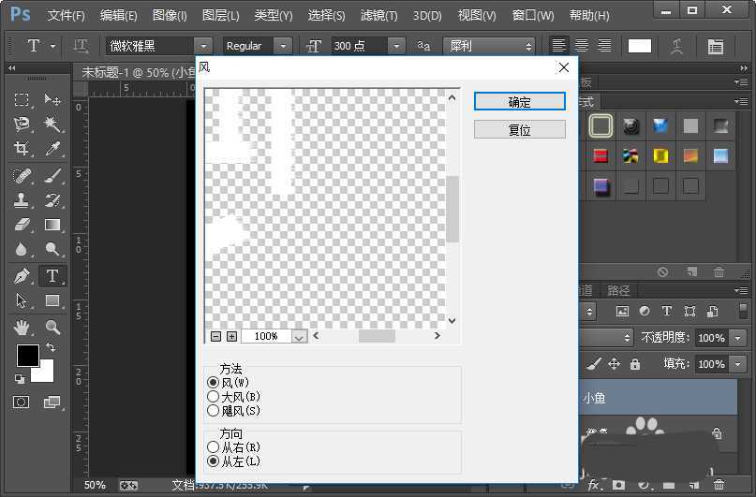Expand the font size dropdown 300 点
Screen dimensions: 756x497
[396, 46]
